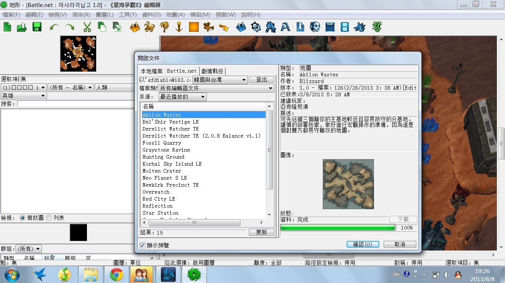
Task: Open the gfdiablo@163 account combo box
Action: coord(165,80)
